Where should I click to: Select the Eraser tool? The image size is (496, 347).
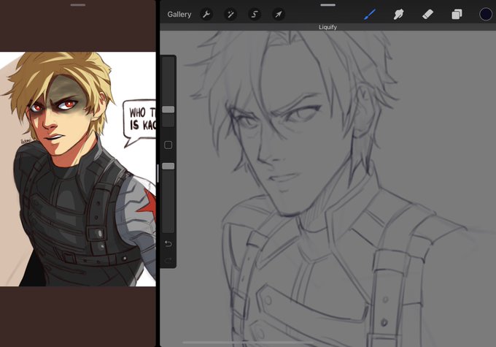[427, 15]
